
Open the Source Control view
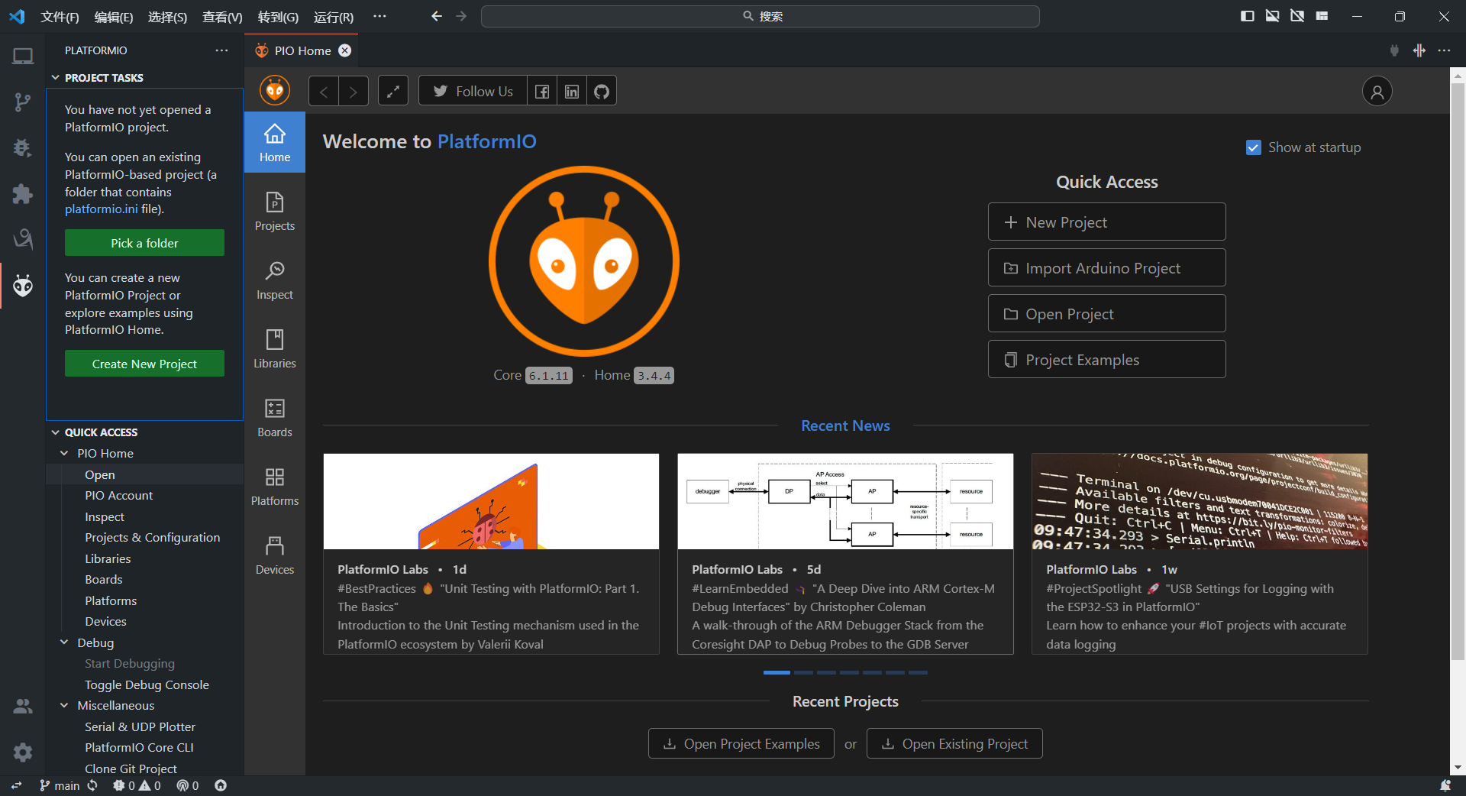23,102
